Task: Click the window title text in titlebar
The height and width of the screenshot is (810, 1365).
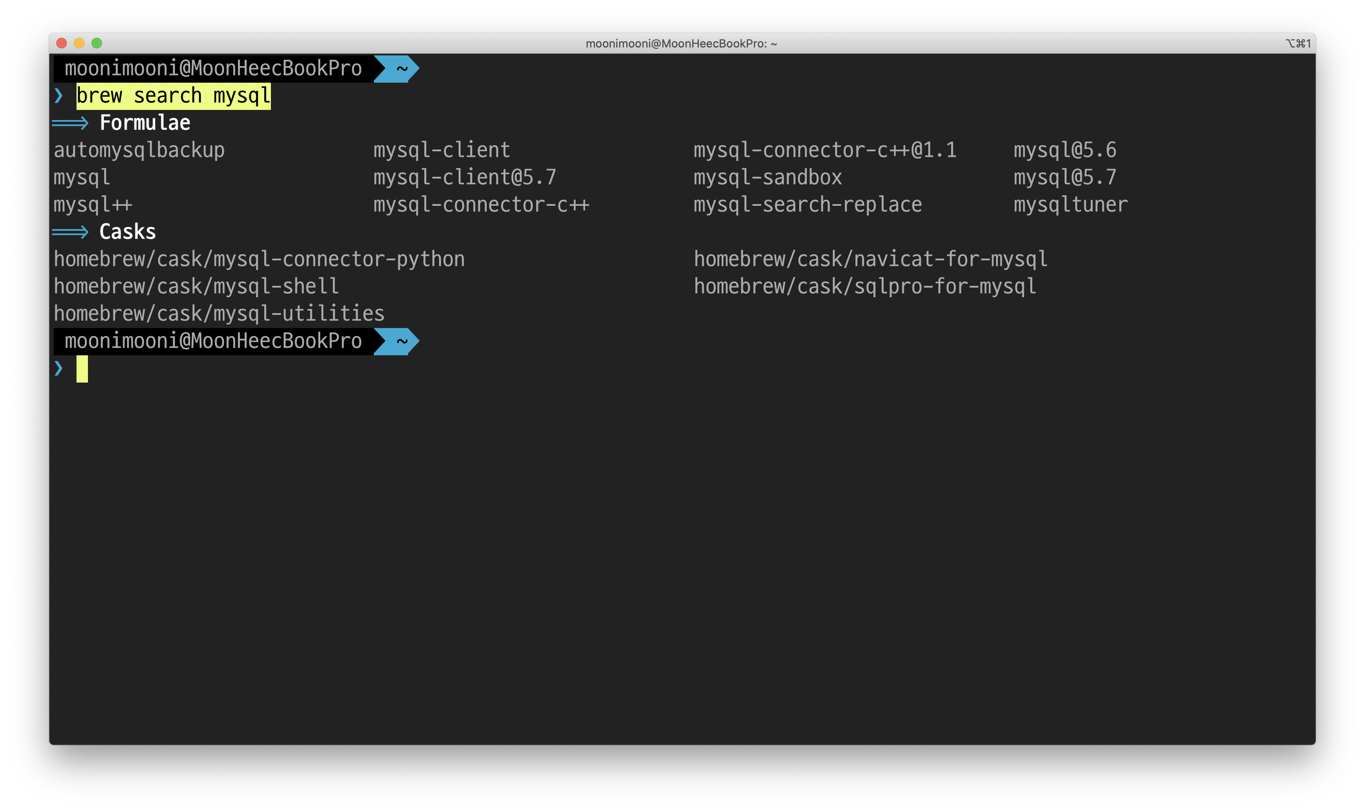Action: 681,44
